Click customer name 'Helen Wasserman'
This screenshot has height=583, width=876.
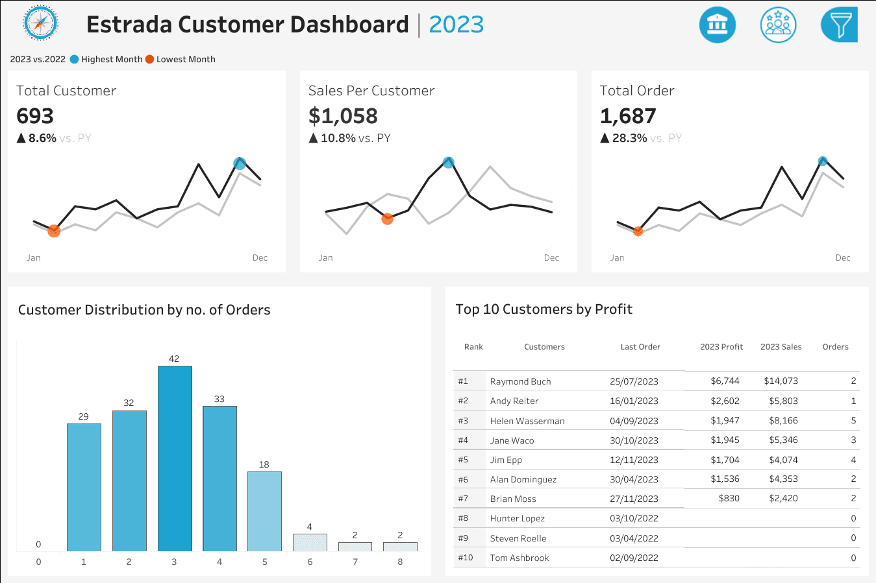tap(526, 420)
